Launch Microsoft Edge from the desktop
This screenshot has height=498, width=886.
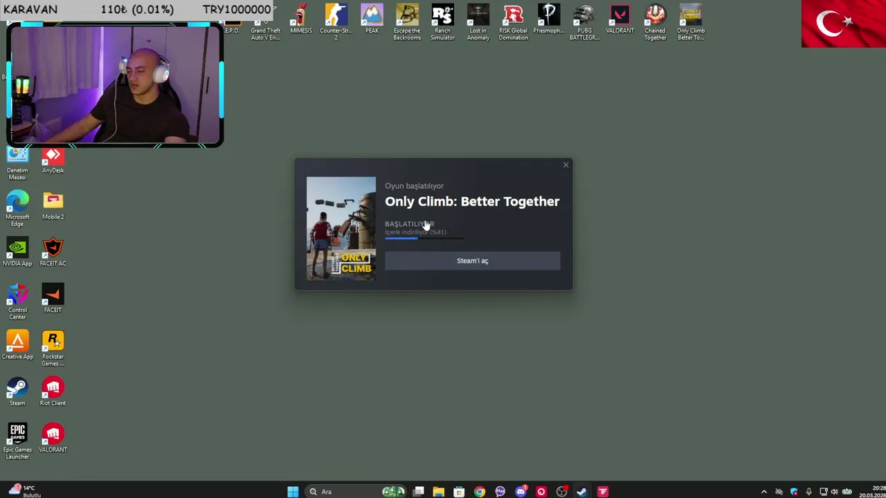17,208
